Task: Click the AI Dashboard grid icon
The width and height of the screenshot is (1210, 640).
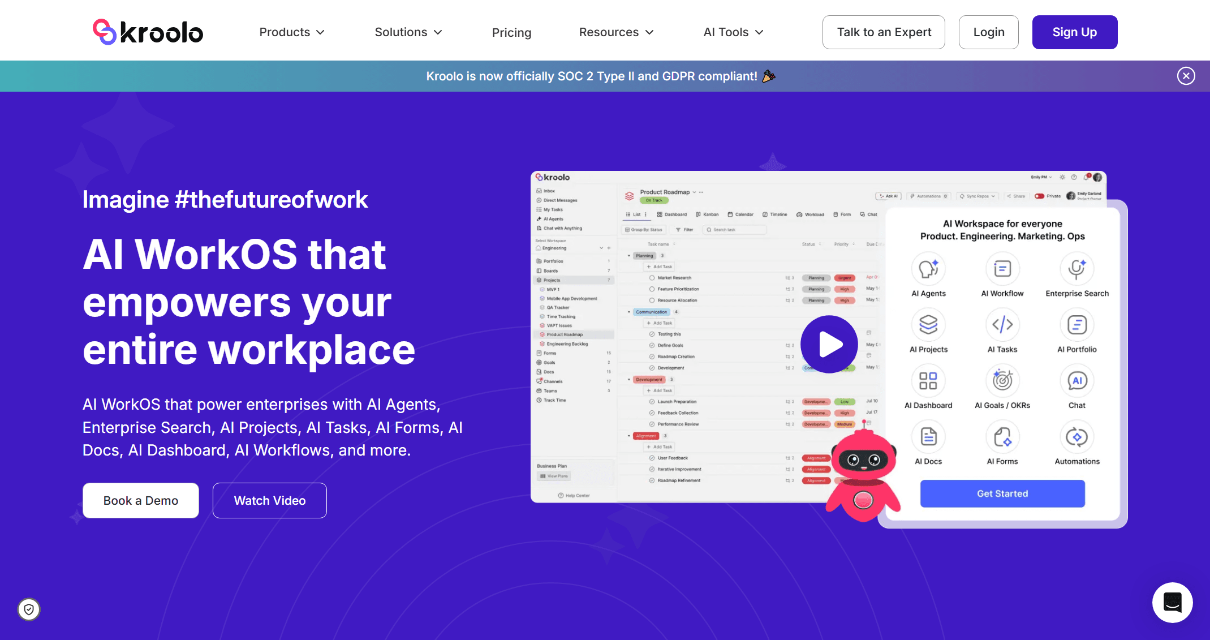Action: click(928, 381)
